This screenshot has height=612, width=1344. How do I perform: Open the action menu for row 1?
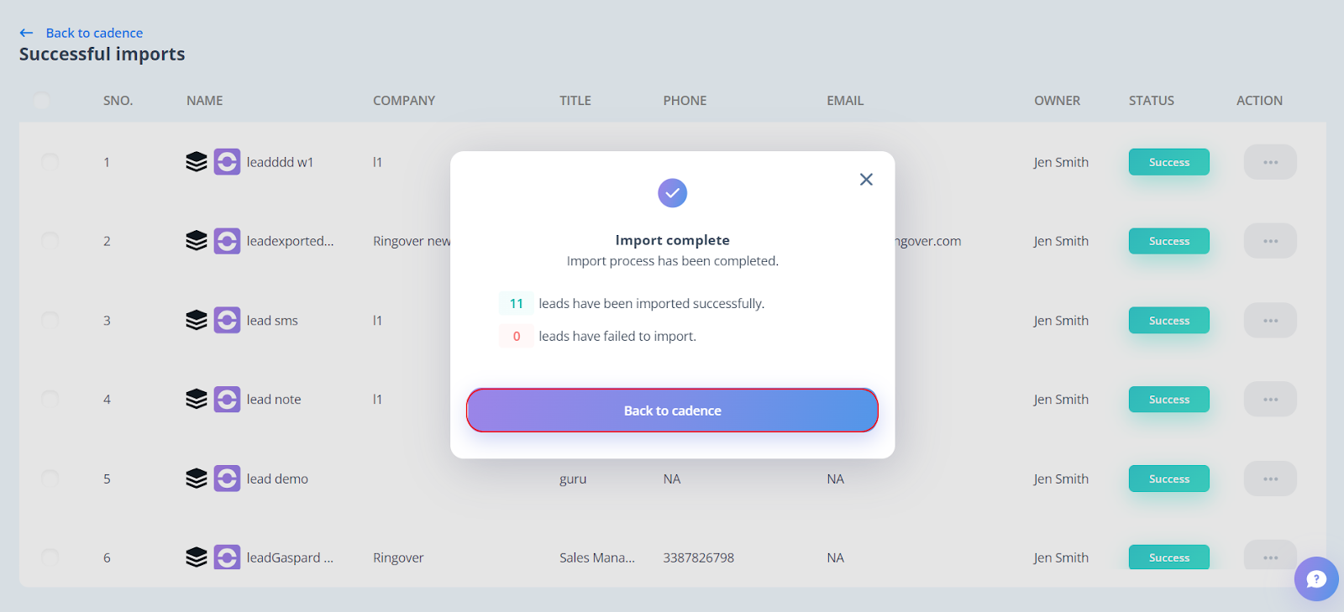tap(1270, 162)
